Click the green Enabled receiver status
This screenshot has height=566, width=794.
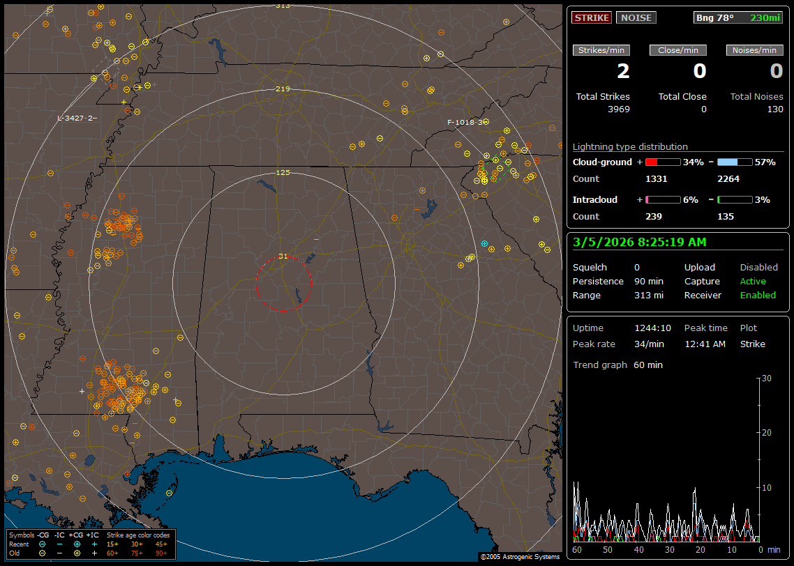[x=758, y=295]
